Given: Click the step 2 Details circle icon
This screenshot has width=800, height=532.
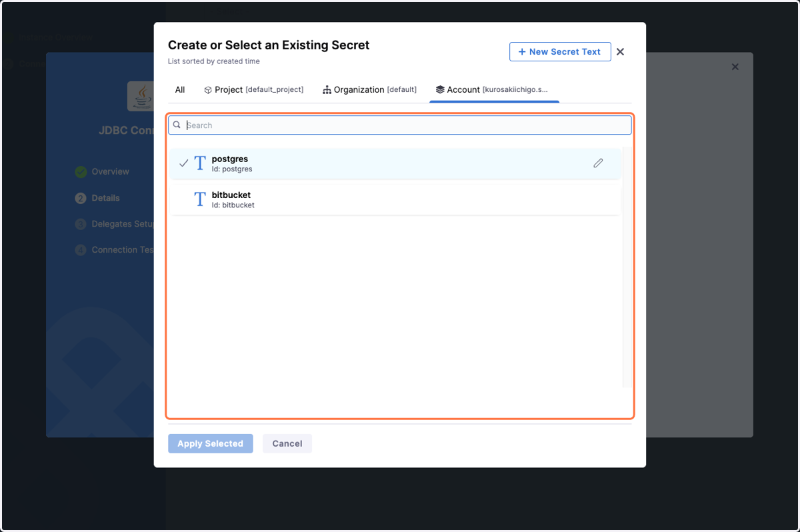Looking at the screenshot, I should click(x=81, y=198).
